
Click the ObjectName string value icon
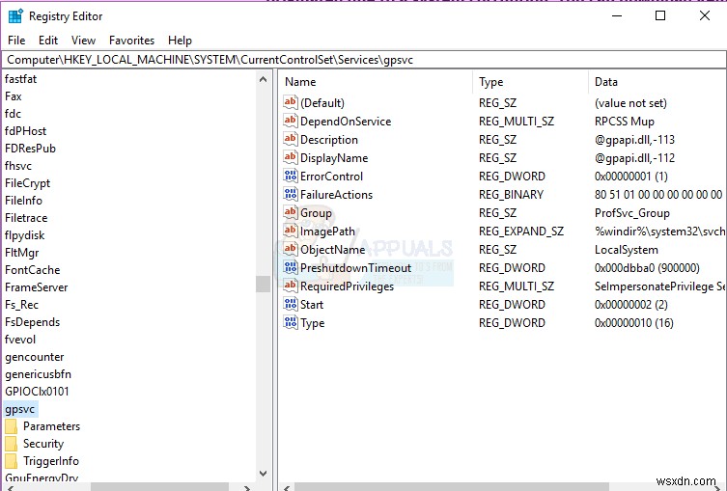[x=291, y=249]
